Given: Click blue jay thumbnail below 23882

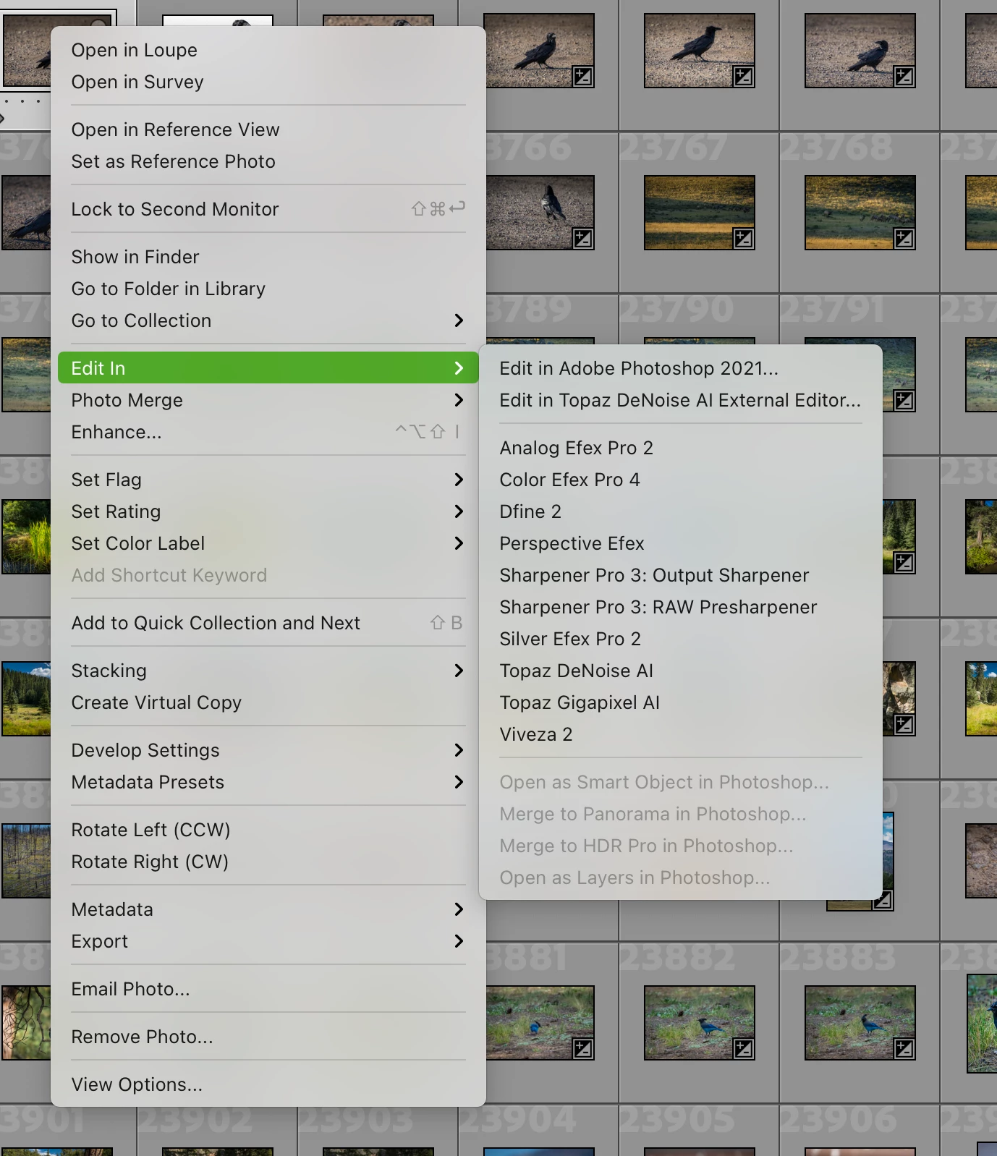Looking at the screenshot, I should (700, 1023).
